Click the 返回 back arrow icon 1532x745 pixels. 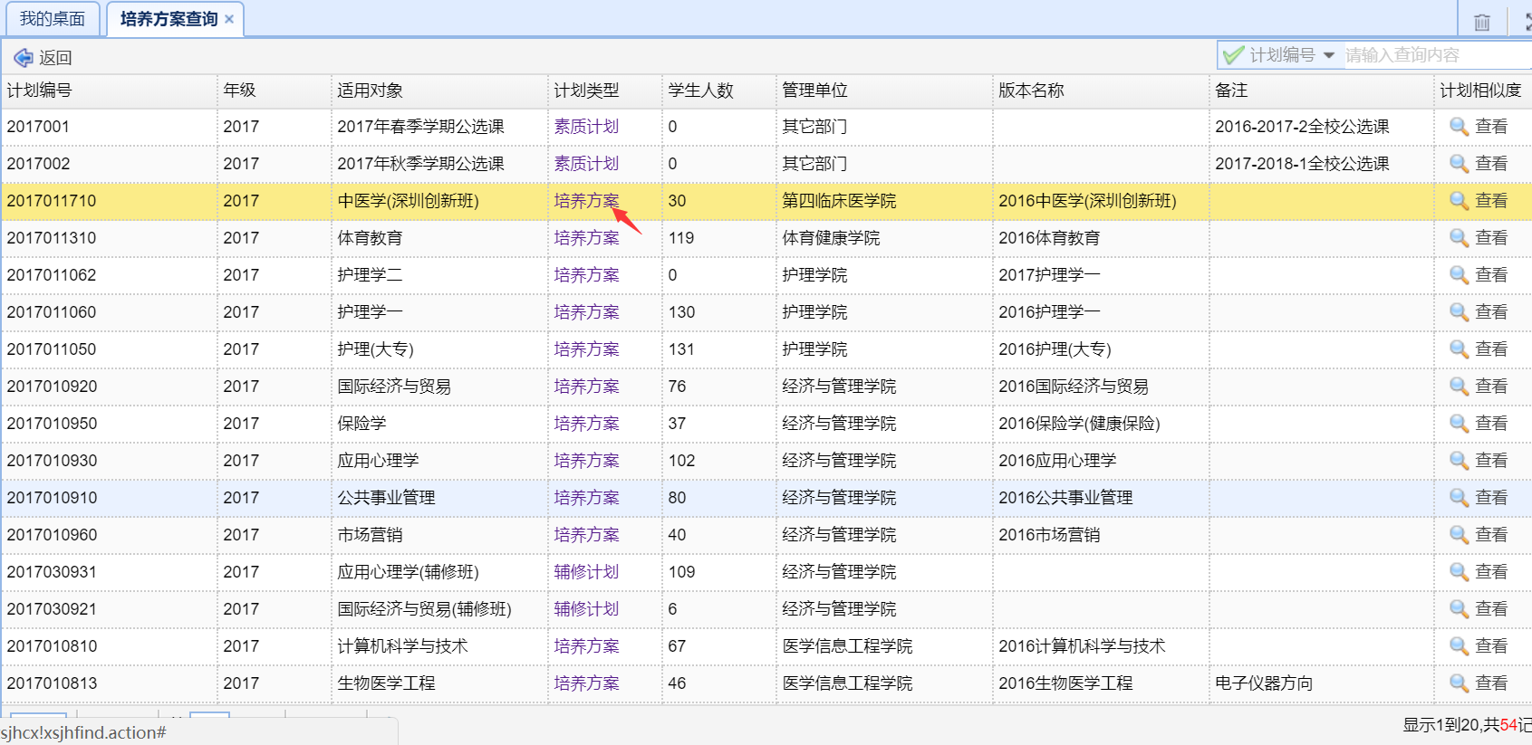pyautogui.click(x=23, y=58)
